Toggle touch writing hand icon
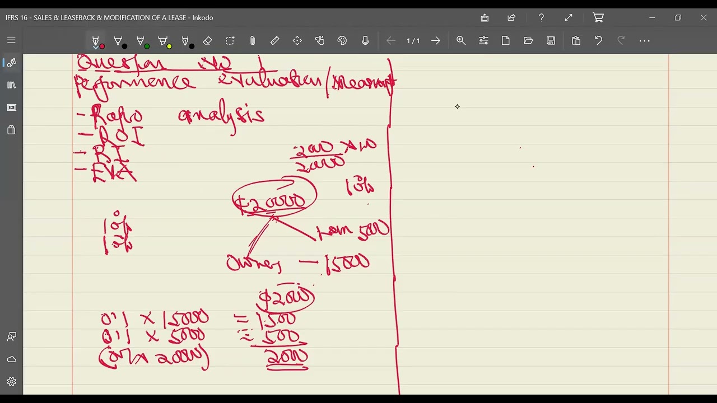717x403 pixels. click(x=320, y=41)
